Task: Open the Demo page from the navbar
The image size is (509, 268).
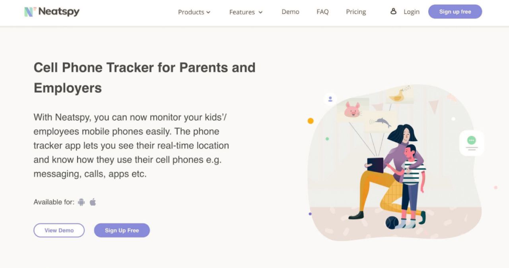Action: coord(290,12)
